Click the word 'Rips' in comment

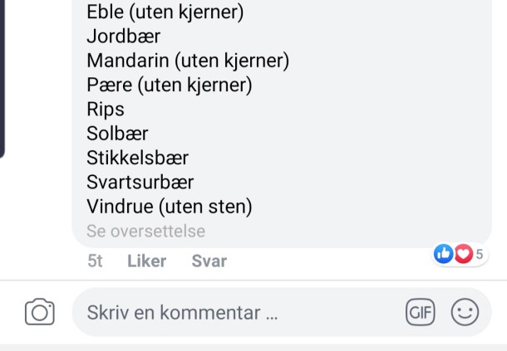click(x=105, y=109)
